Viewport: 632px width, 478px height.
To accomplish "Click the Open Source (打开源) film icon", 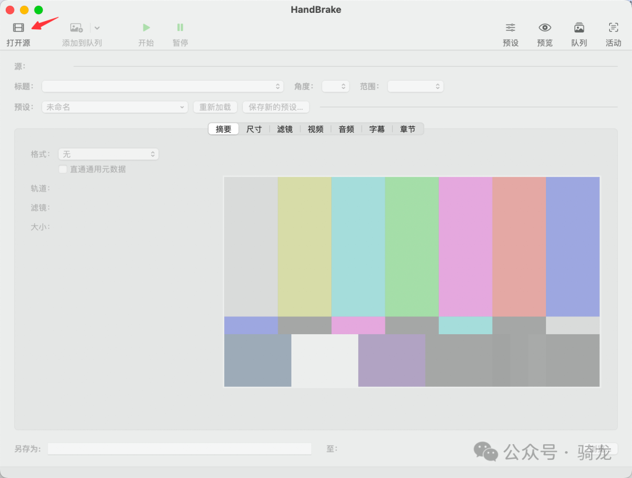I will pyautogui.click(x=19, y=28).
